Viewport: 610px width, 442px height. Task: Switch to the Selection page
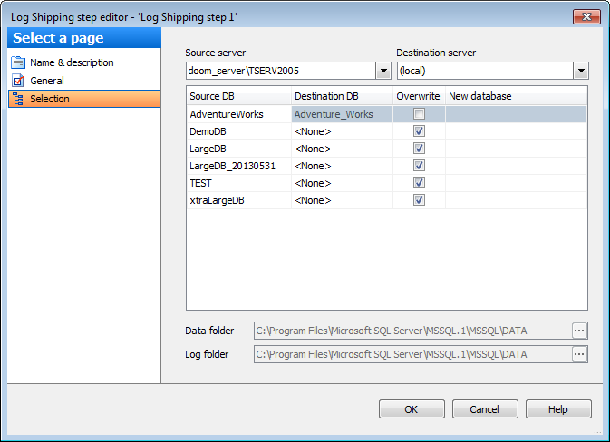click(84, 99)
